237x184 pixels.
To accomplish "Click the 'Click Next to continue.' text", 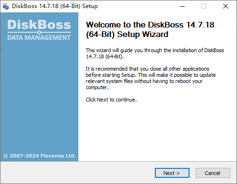I will click(111, 100).
